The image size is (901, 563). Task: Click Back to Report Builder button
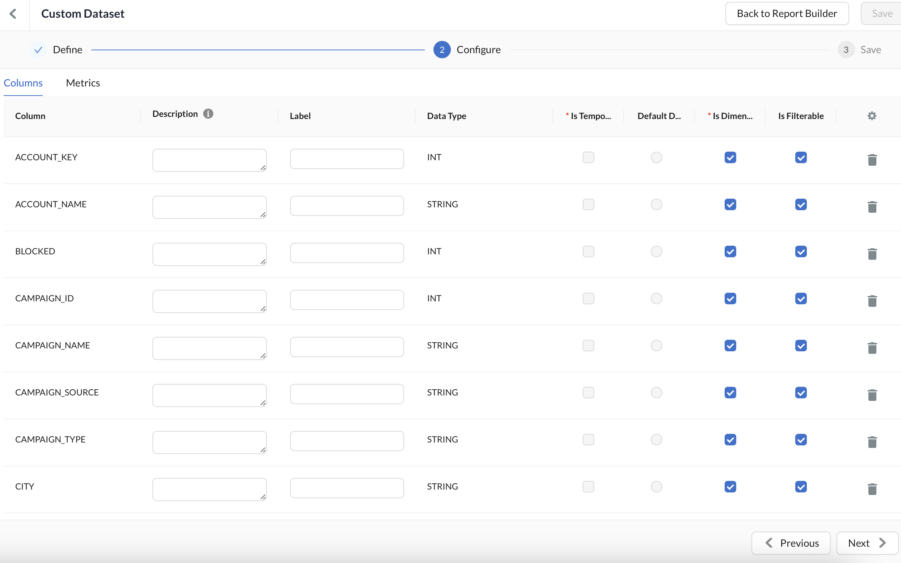(x=787, y=14)
